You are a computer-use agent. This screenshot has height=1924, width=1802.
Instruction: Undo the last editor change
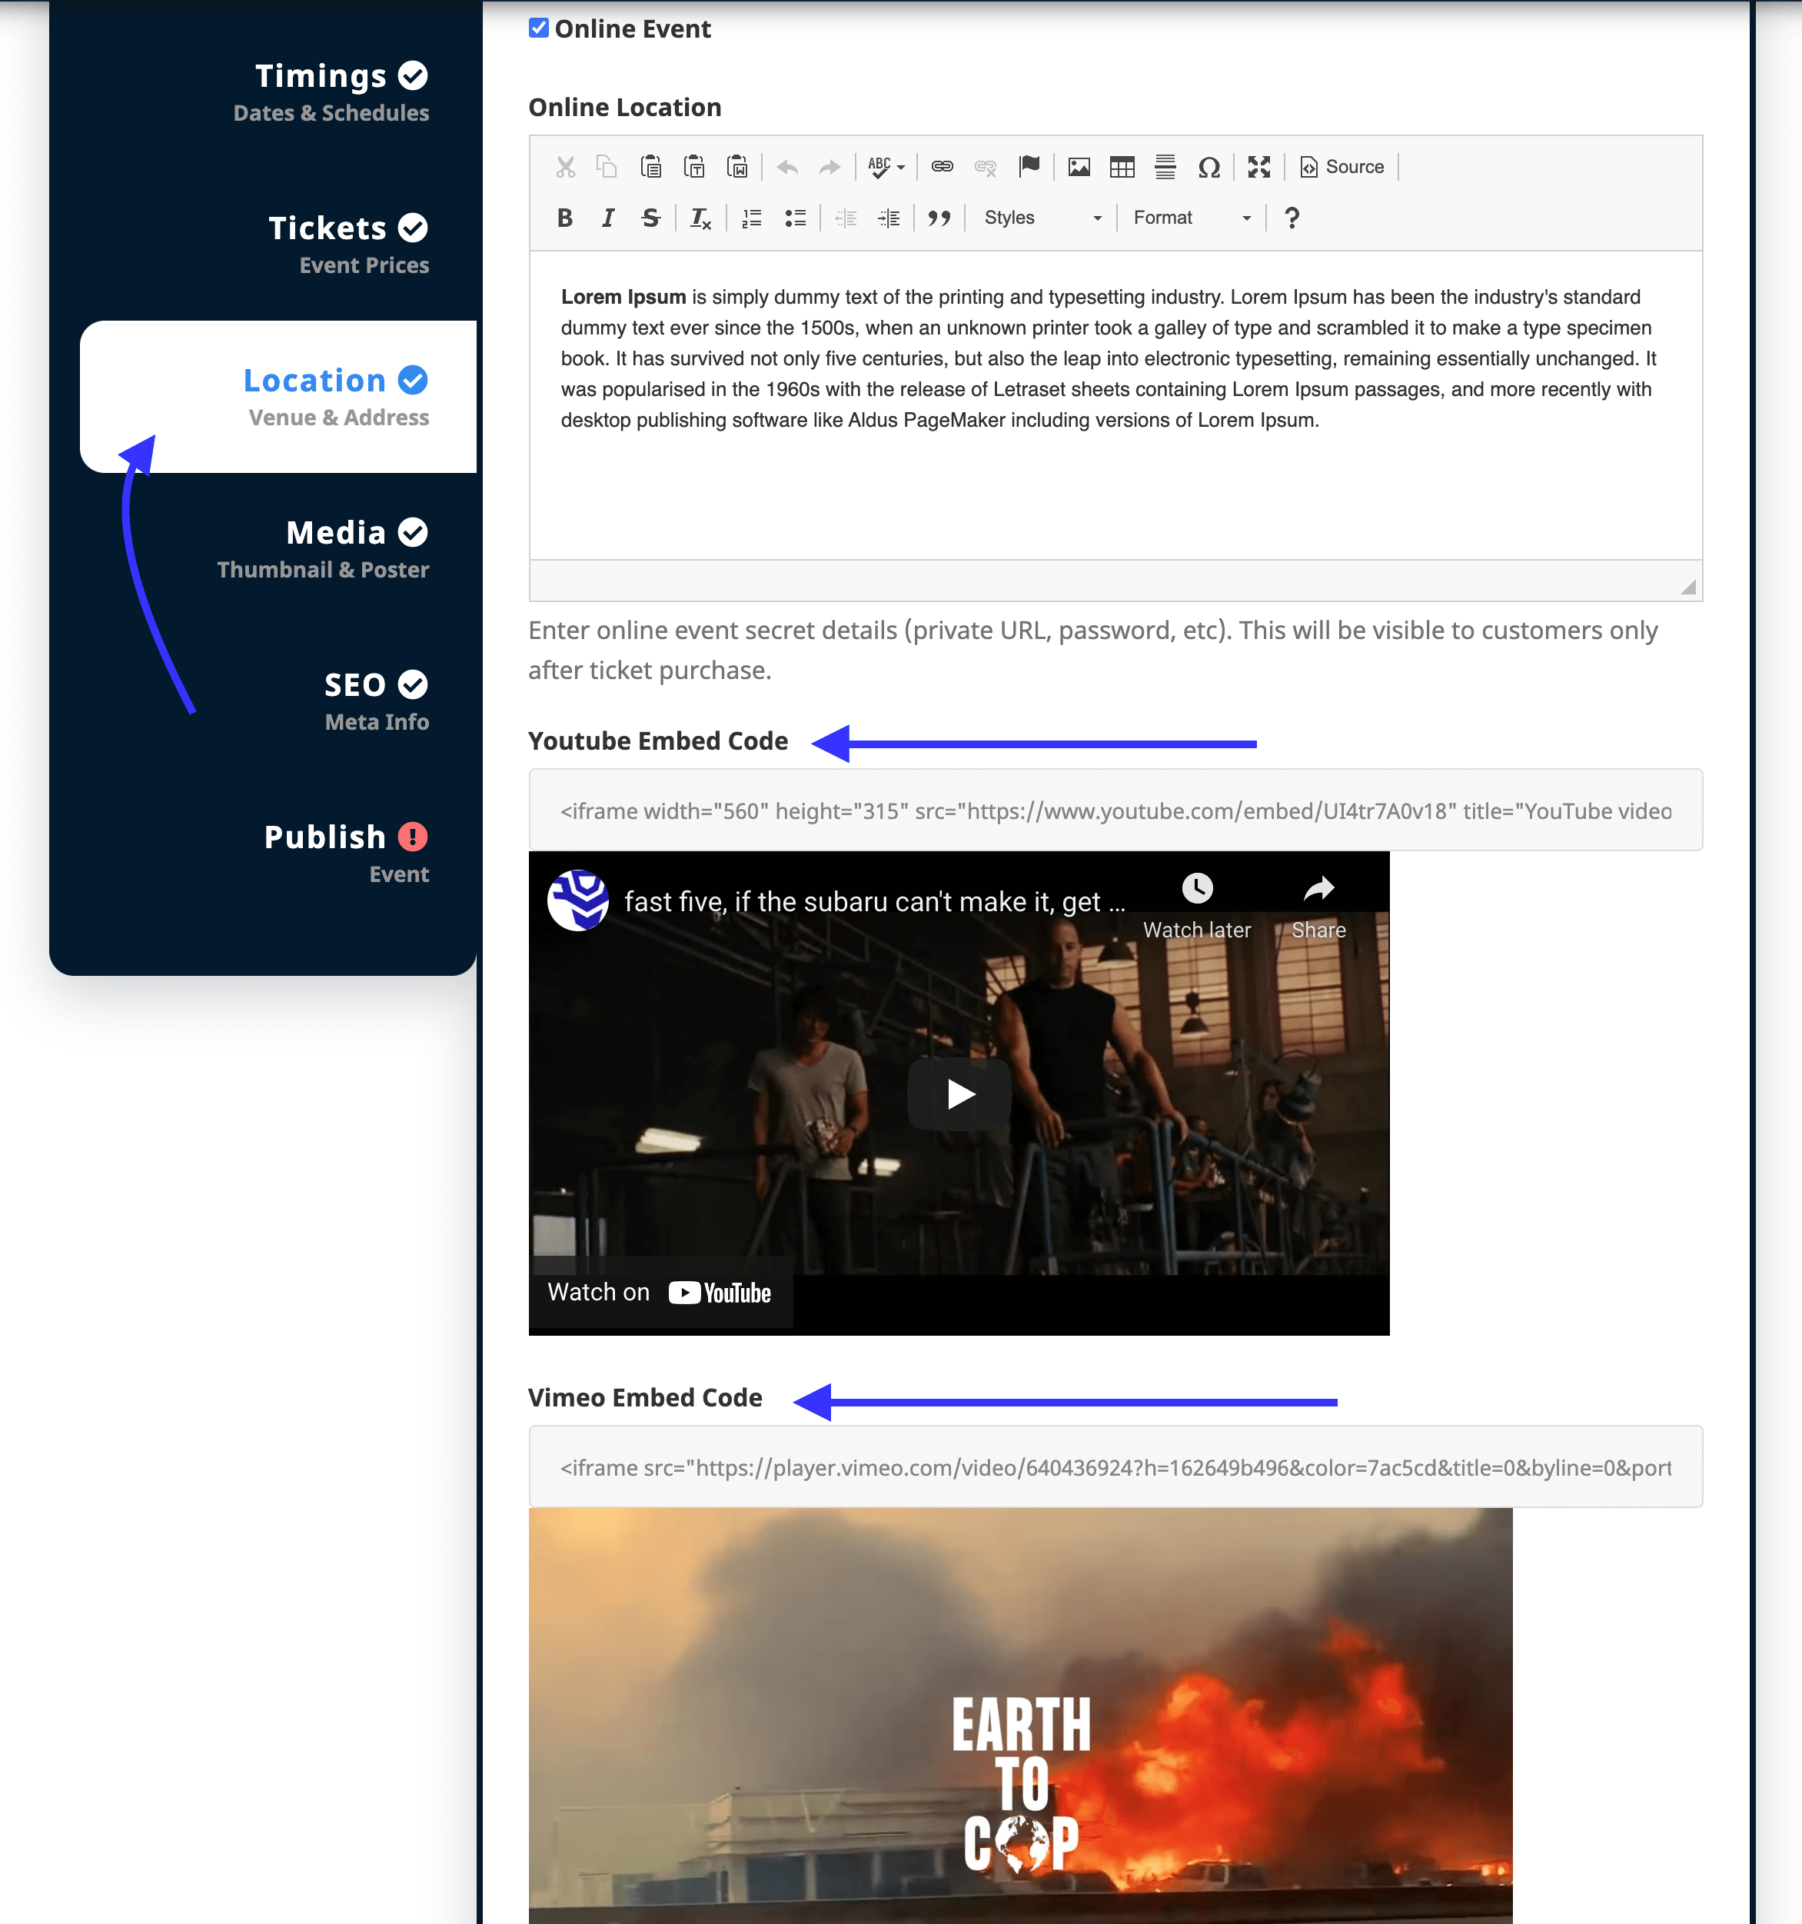click(x=786, y=166)
